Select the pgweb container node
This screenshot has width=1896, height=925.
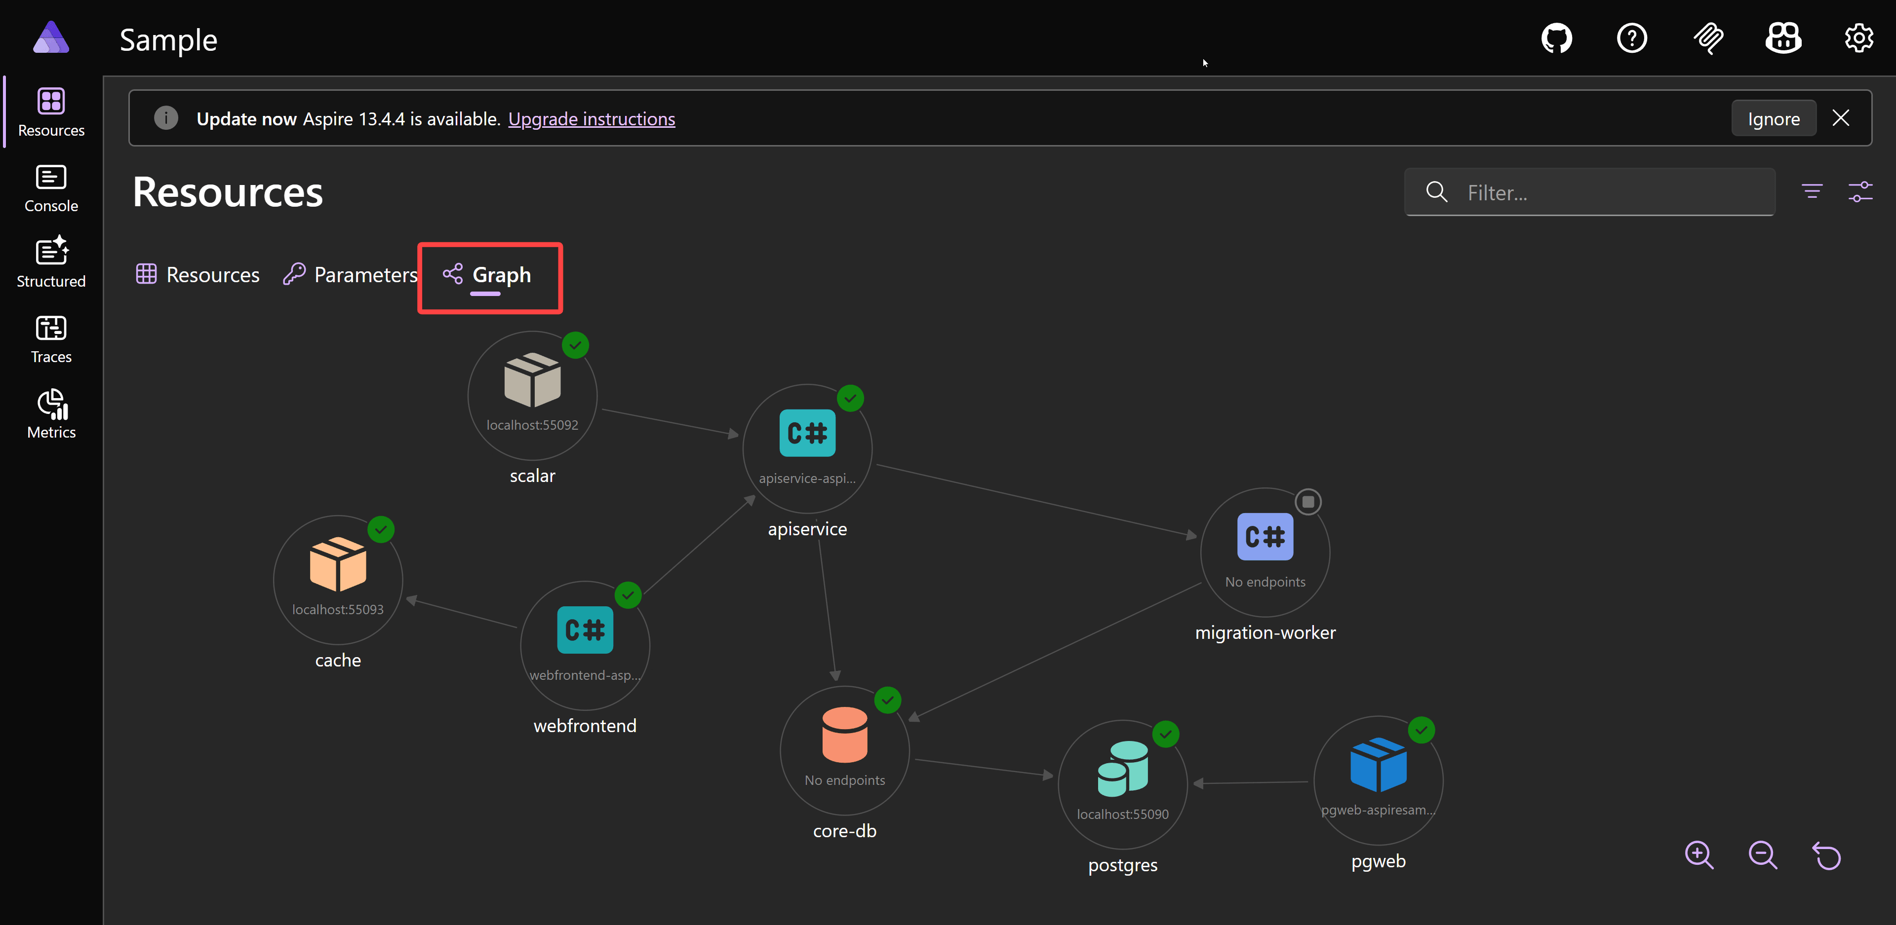[1379, 781]
